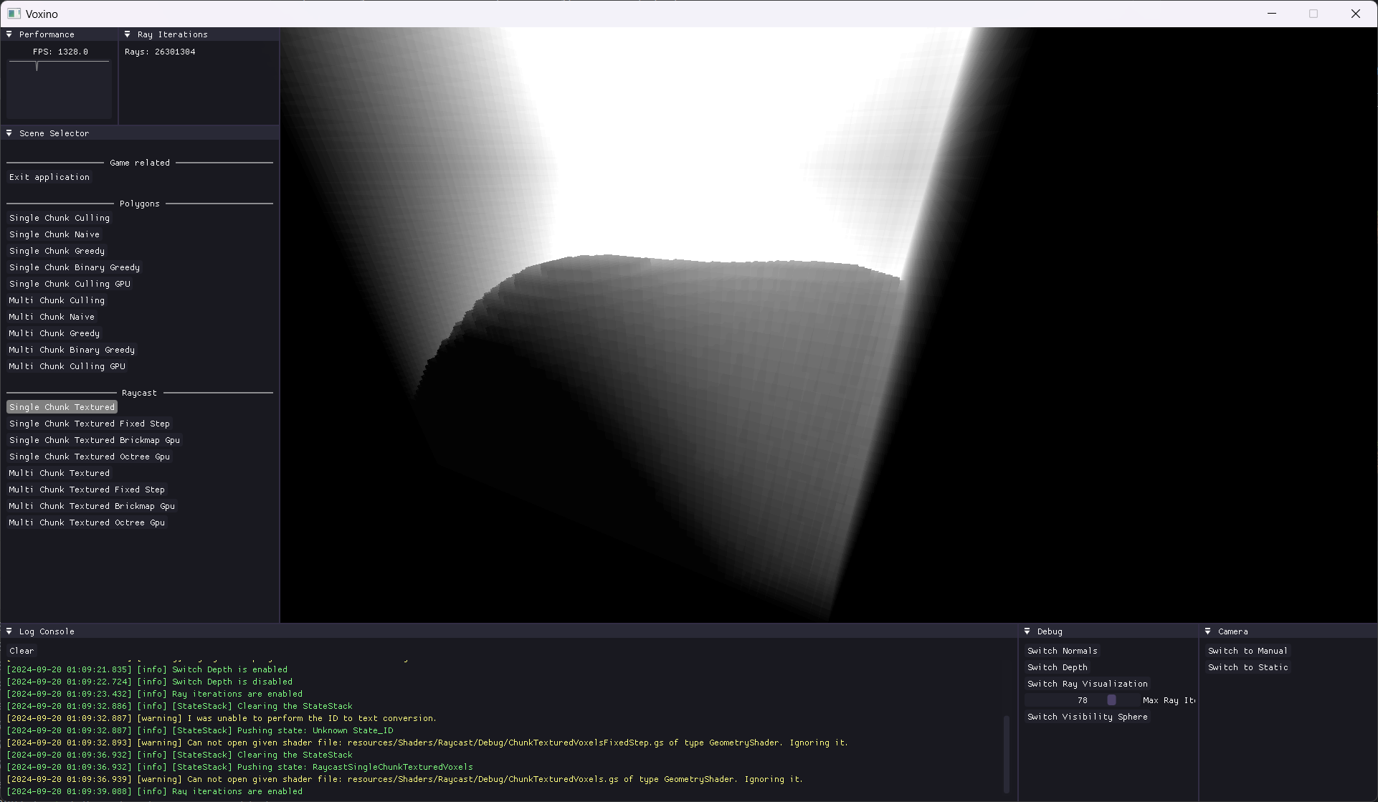Viewport: 1378px width, 802px height.
Task: Adjust the Max Ray Iterations slider
Action: (1111, 700)
